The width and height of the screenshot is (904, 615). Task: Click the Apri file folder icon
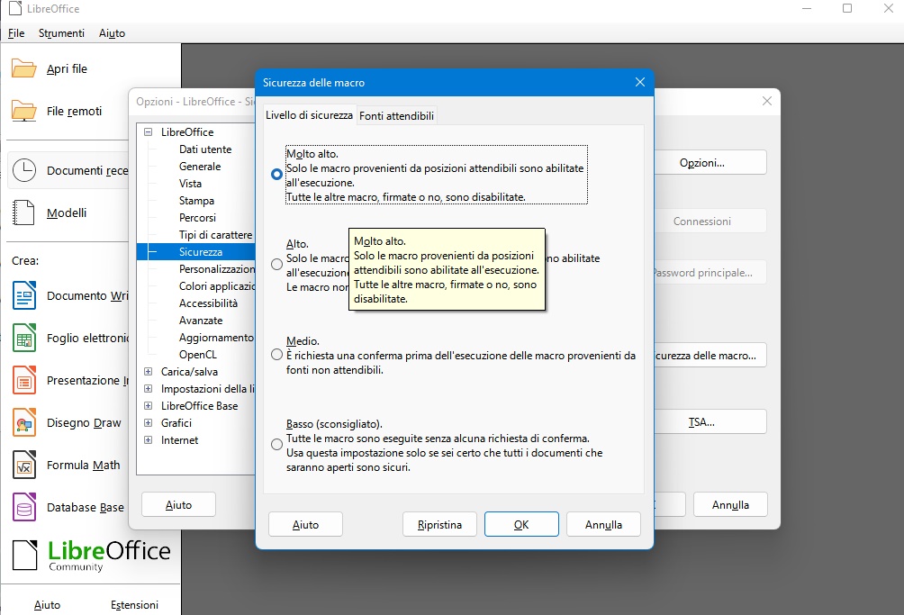pos(24,68)
